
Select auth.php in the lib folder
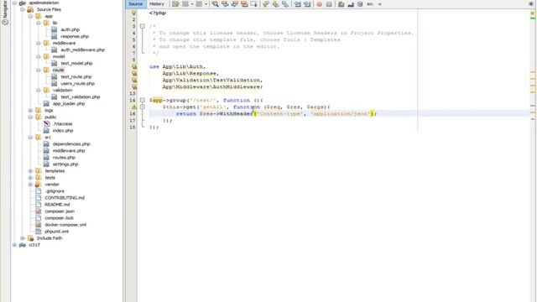70,29
